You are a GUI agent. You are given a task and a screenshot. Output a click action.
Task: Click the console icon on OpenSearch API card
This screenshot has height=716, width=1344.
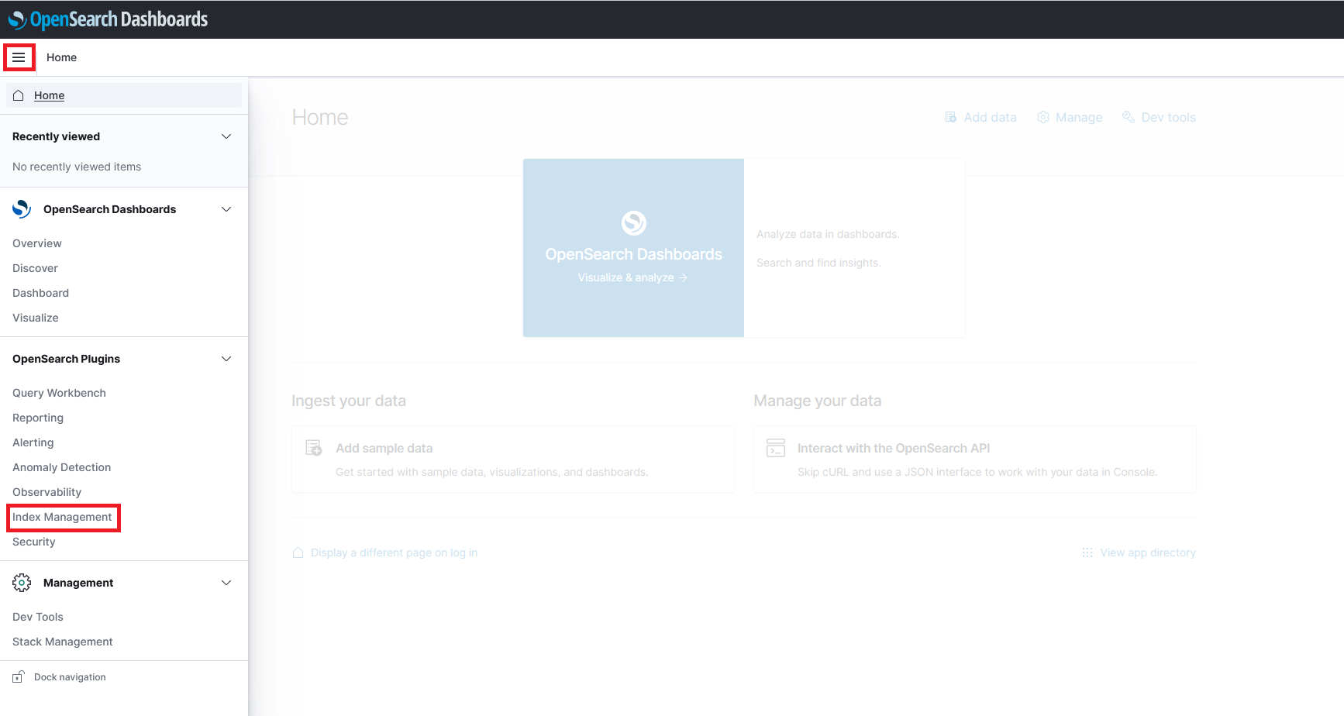776,448
